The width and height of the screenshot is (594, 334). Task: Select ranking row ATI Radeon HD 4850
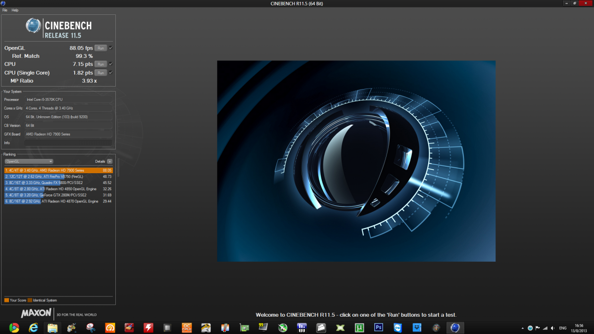[58, 189]
